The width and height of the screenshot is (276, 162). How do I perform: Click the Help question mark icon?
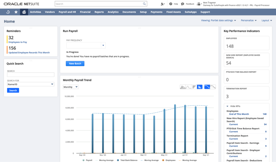point(171,4)
